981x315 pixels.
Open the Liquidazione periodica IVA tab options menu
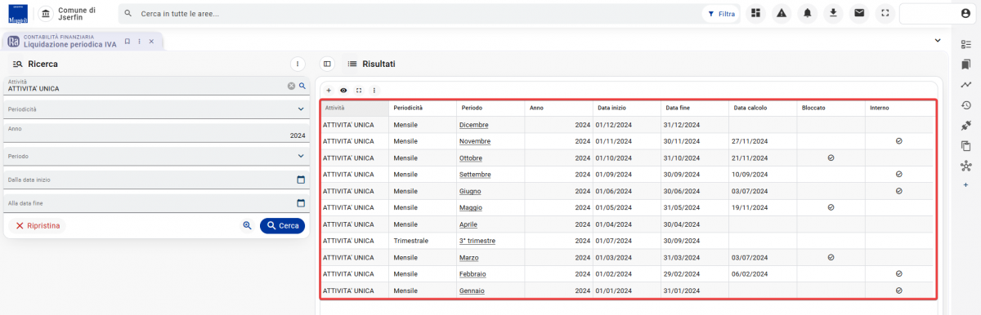[x=139, y=41]
